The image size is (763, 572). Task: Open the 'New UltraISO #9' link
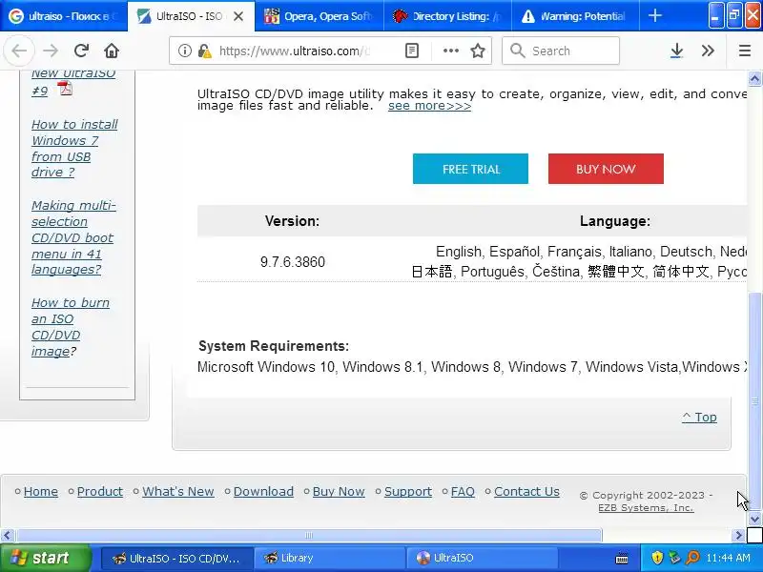tap(73, 82)
